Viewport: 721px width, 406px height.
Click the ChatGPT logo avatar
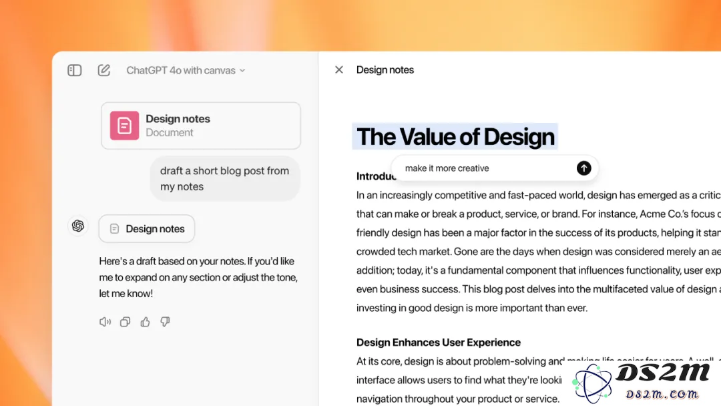[77, 226]
